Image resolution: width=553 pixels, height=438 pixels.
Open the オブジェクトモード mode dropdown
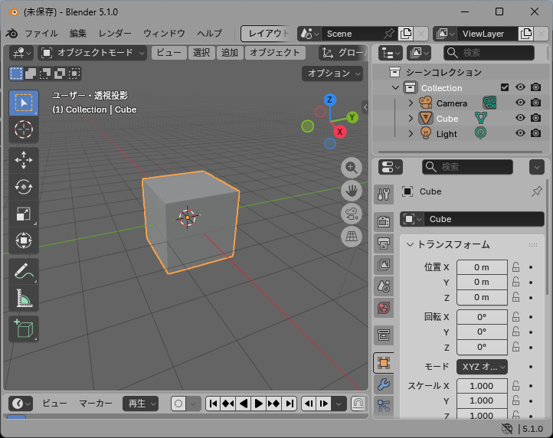[x=93, y=53]
